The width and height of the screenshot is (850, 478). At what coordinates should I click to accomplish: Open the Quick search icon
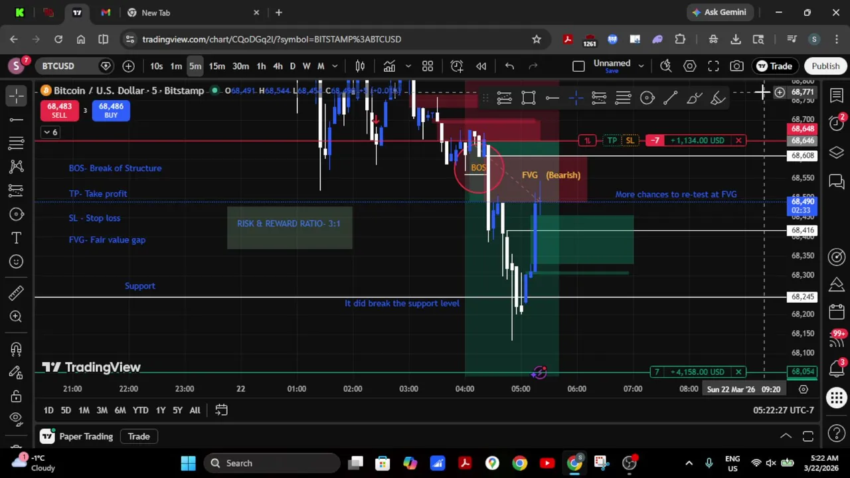pos(666,66)
